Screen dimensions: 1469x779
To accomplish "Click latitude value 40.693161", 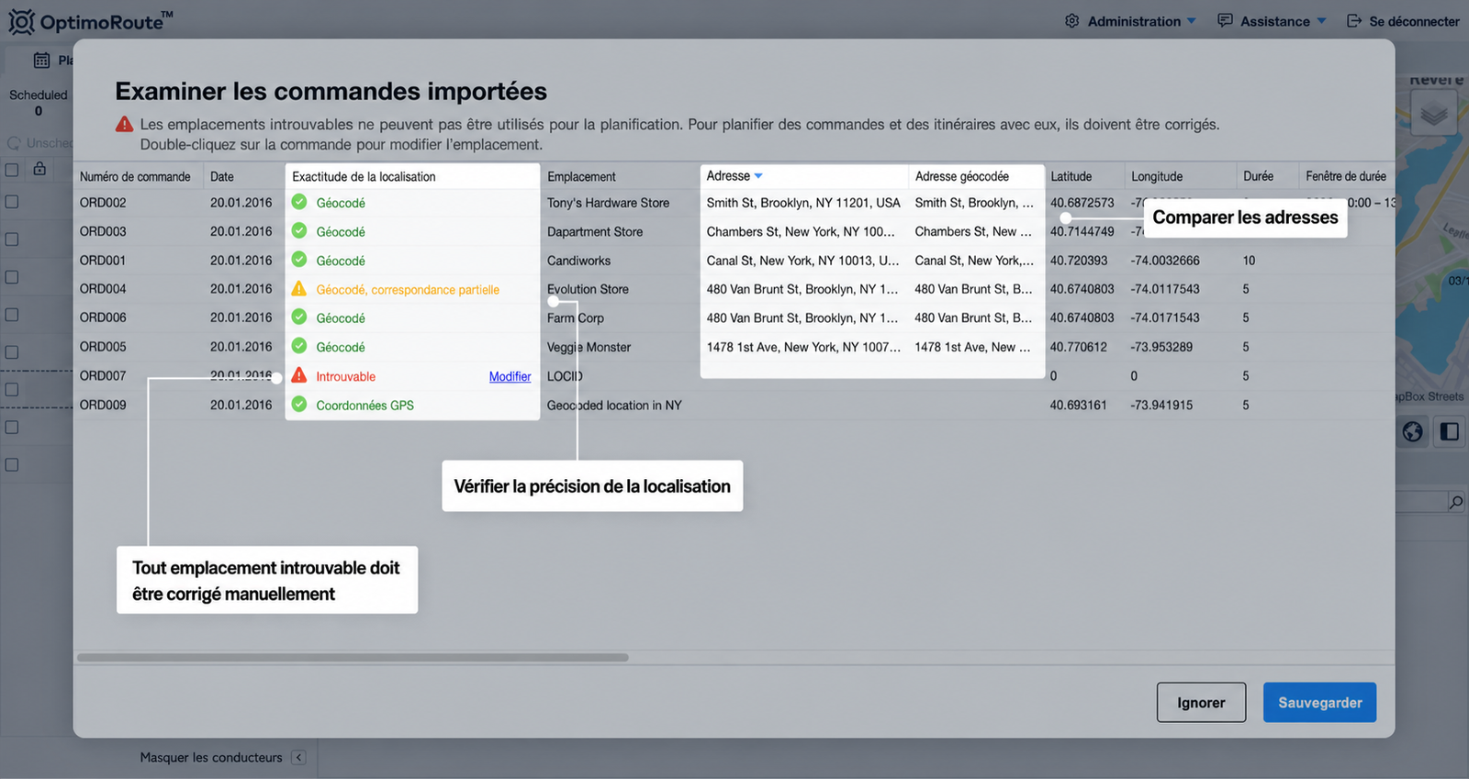I will (x=1079, y=405).
